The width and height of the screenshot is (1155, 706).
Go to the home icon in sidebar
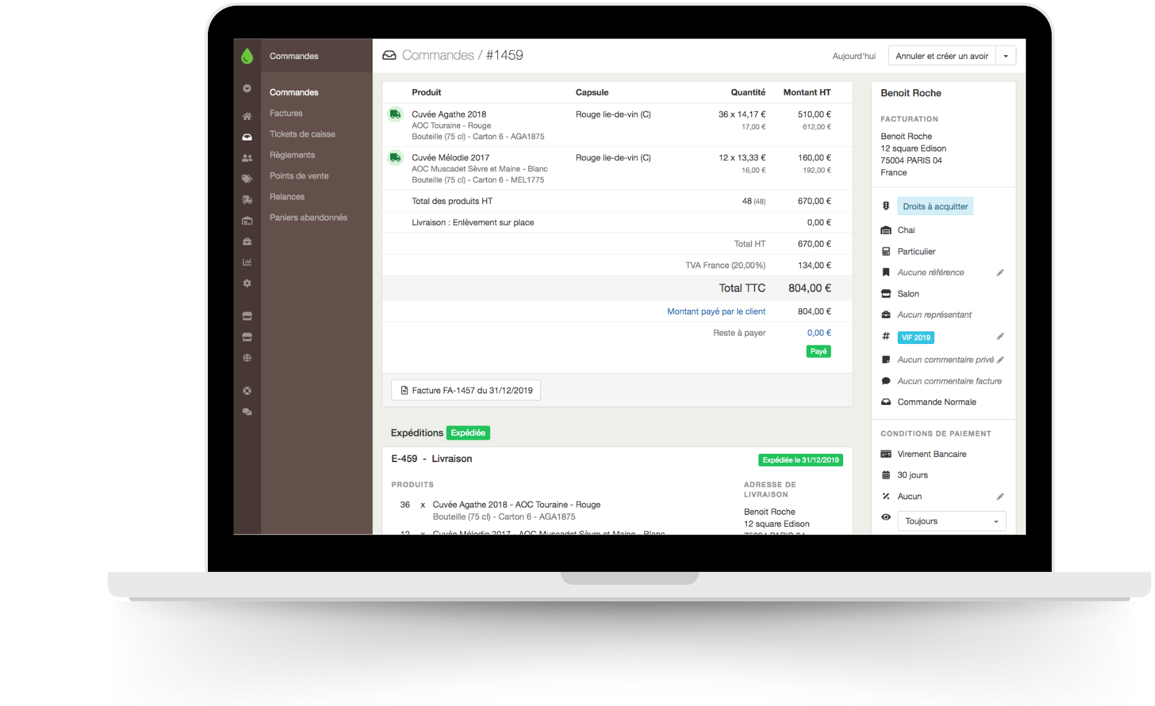(247, 116)
